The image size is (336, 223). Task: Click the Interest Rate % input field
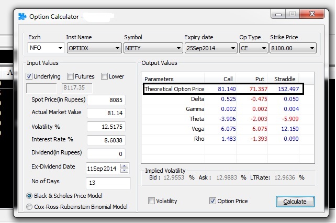(x=106, y=140)
